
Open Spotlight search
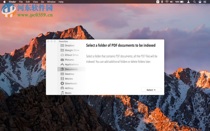point(195,2)
